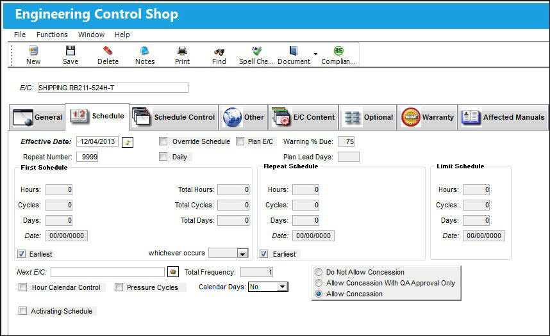Click the Affected Manuals open book icon

[x=471, y=116]
